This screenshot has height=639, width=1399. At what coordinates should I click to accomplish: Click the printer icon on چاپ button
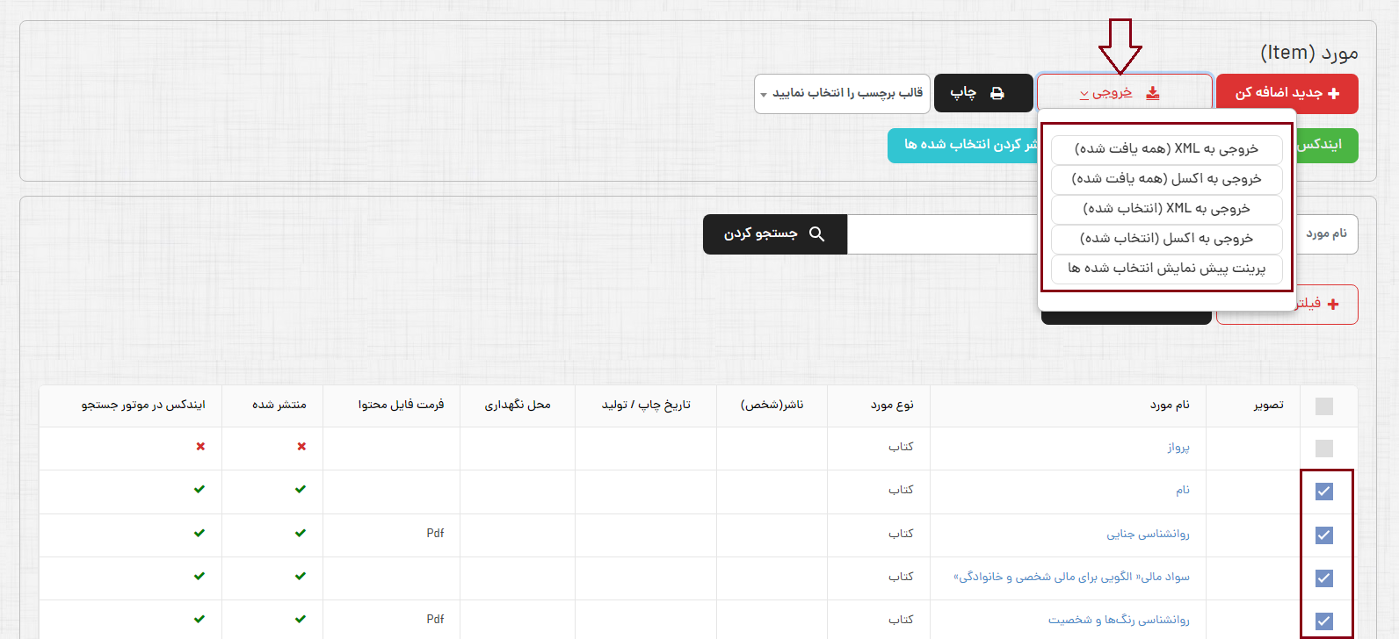tap(997, 93)
